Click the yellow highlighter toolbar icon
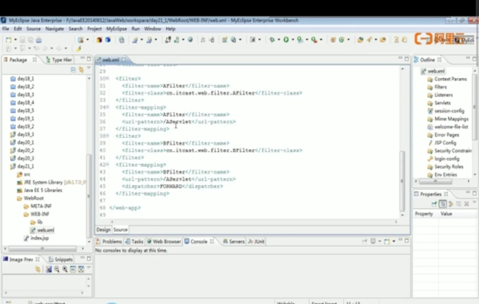The width and height of the screenshot is (479, 304). point(78,49)
